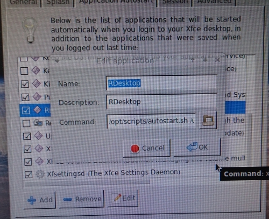Click the blue minus icon on Remove
The image size is (269, 219).
click(68, 199)
